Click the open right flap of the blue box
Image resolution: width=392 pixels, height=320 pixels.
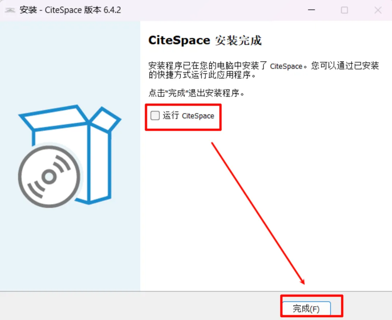[x=105, y=119]
